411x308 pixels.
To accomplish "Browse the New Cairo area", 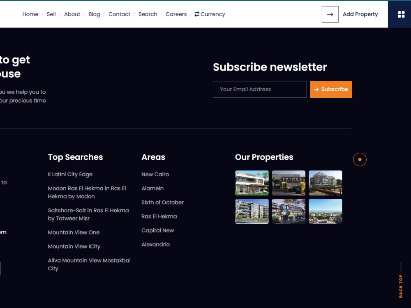I will [155, 174].
